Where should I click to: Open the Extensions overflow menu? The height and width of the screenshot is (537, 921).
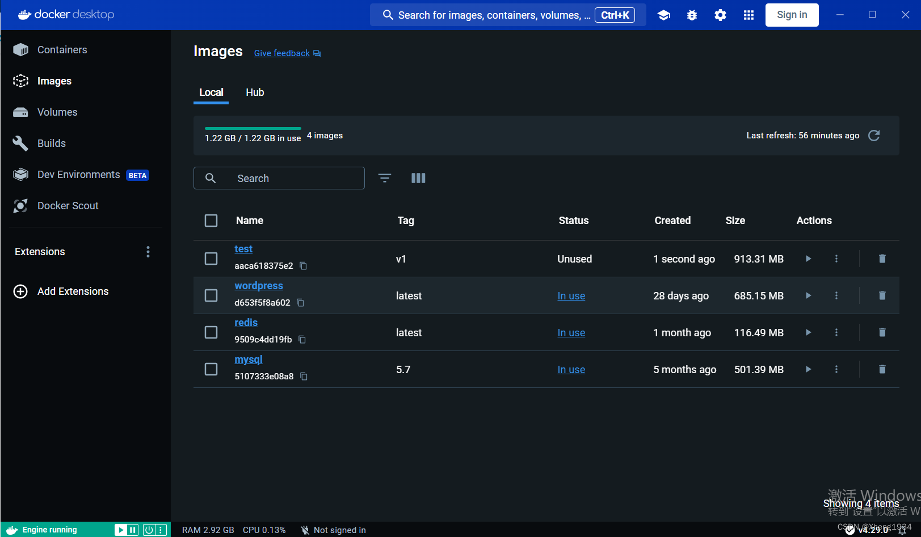click(x=148, y=251)
